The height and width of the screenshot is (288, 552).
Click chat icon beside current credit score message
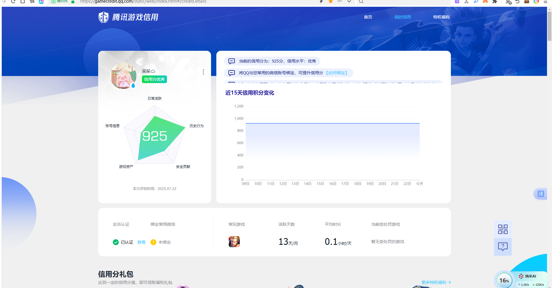pyautogui.click(x=232, y=61)
